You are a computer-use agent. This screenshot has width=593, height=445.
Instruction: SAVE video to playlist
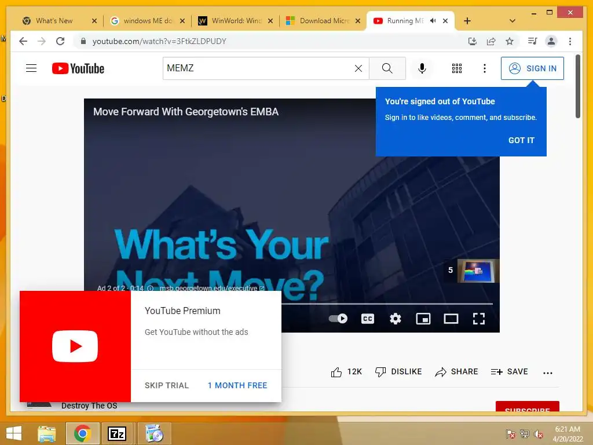tap(509, 372)
